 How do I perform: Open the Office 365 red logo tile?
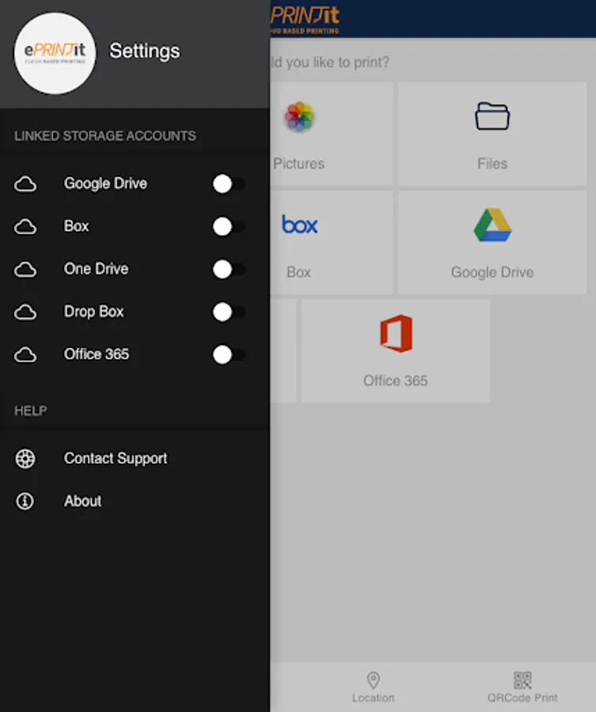pyautogui.click(x=396, y=333)
